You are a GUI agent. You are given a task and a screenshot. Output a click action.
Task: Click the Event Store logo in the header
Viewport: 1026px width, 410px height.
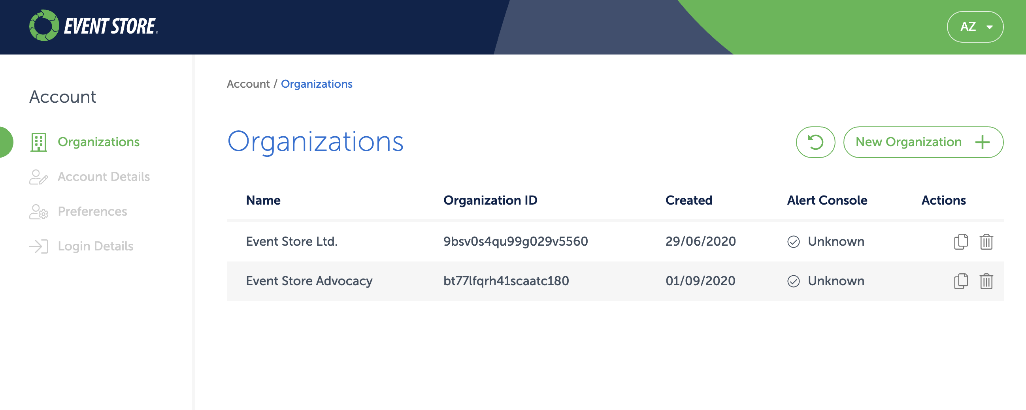(94, 26)
